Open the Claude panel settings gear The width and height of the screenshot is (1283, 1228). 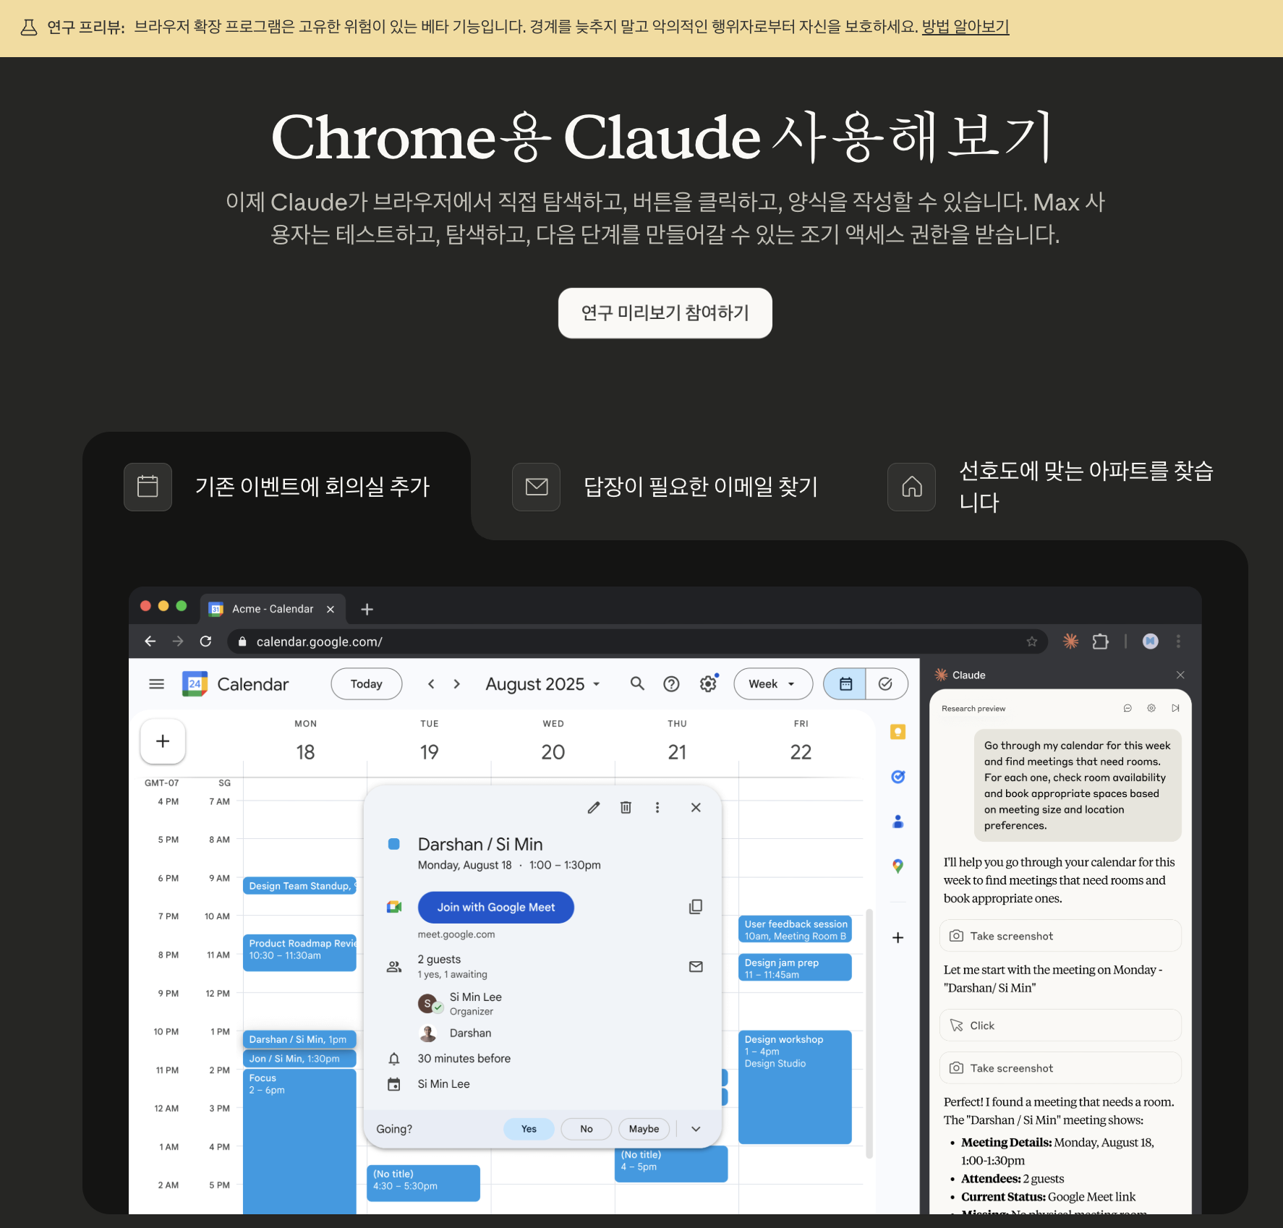[1151, 708]
